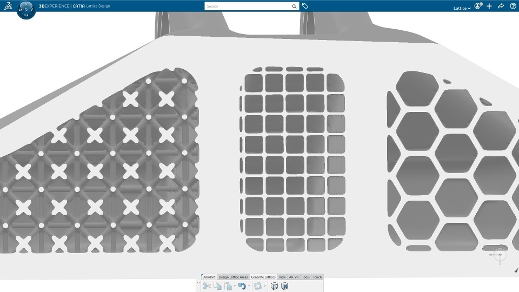Collapse the action bar chevron
The height and width of the screenshot is (292, 519).
pyautogui.click(x=198, y=283)
